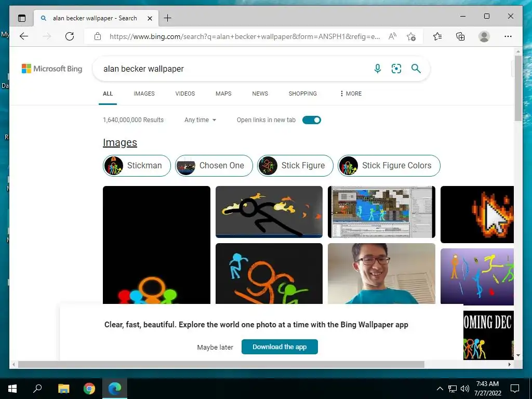Open the flaming black stick figure image

(x=269, y=212)
